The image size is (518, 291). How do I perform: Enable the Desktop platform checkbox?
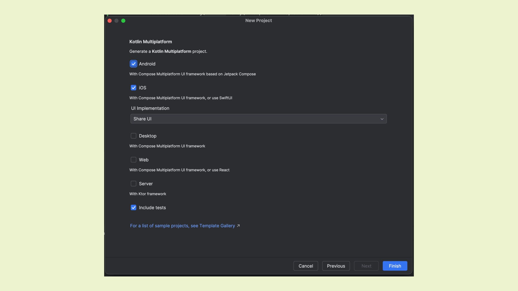(x=133, y=136)
